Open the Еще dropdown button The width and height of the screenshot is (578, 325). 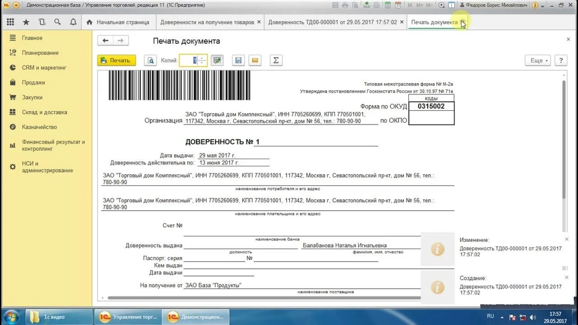[x=537, y=60]
